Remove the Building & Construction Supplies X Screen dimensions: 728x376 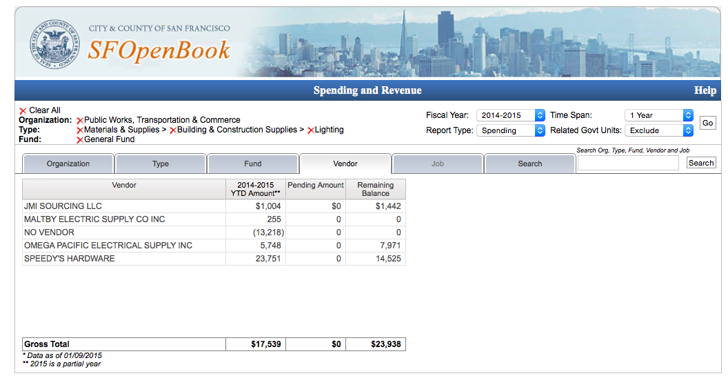[x=173, y=130]
